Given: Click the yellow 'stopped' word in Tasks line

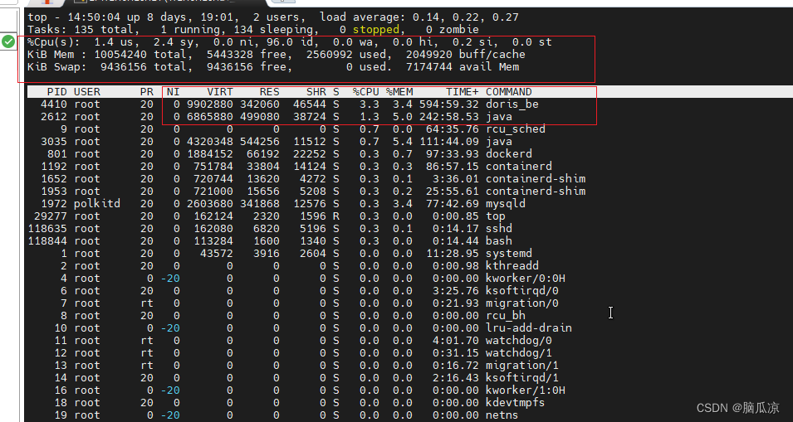Looking at the screenshot, I should [x=376, y=29].
